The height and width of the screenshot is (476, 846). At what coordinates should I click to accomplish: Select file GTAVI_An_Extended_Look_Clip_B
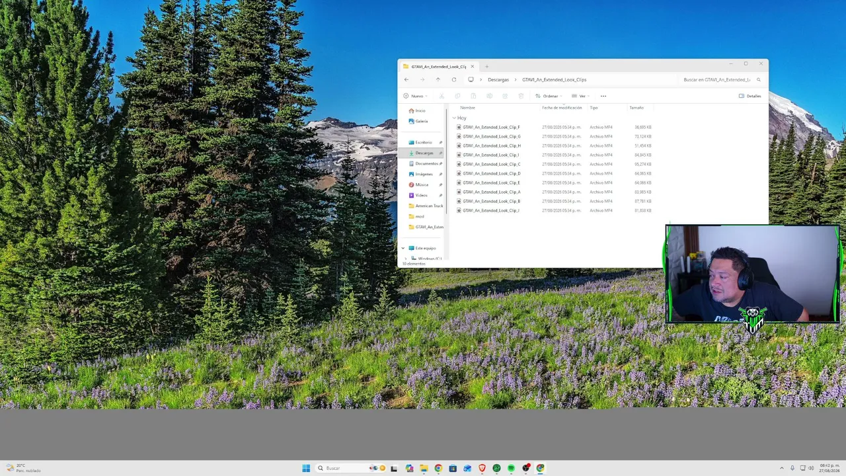(491, 201)
